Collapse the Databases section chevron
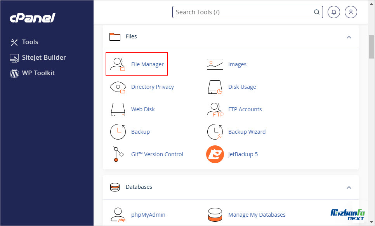The width and height of the screenshot is (375, 226). coord(349,188)
